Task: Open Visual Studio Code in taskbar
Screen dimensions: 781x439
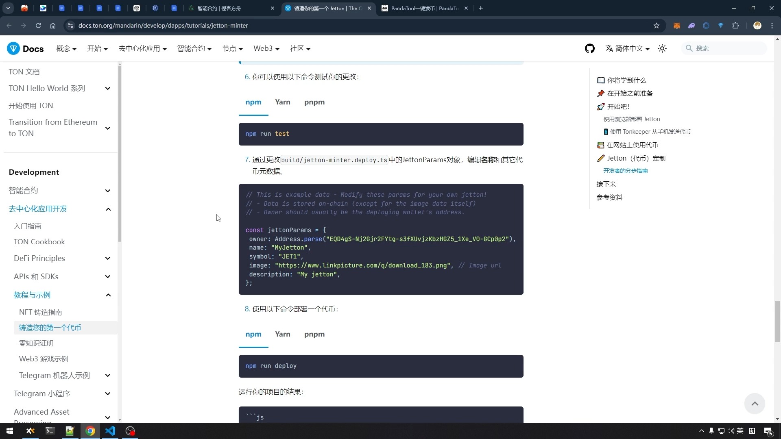Action: point(110,431)
